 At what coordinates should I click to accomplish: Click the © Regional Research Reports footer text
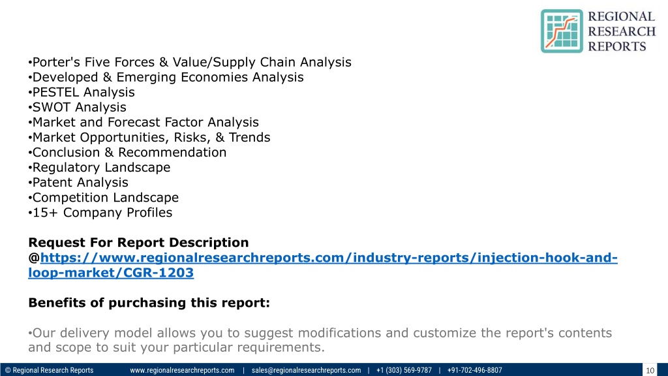pos(49,370)
